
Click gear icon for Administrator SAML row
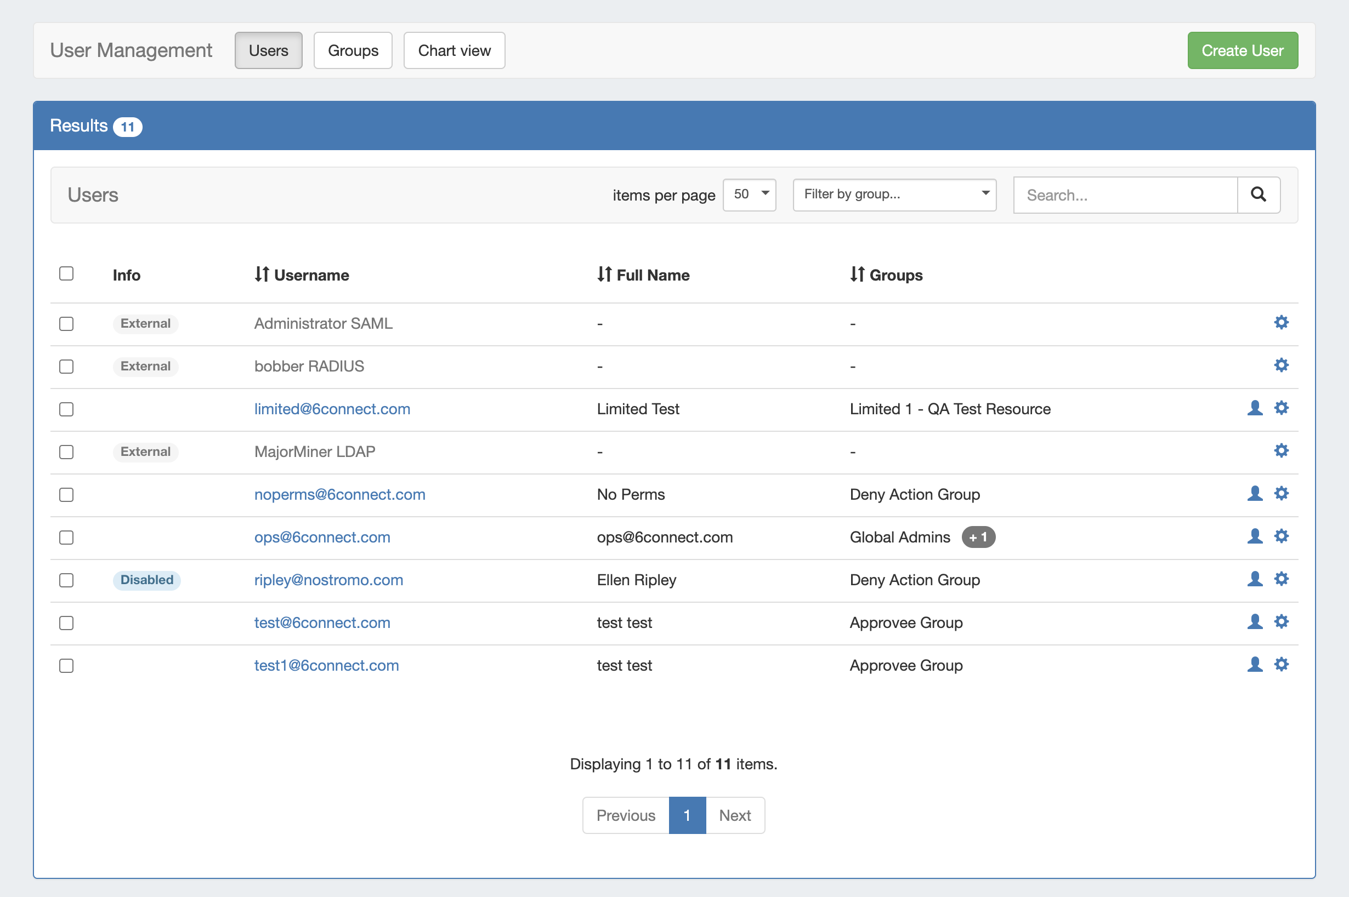click(x=1281, y=323)
